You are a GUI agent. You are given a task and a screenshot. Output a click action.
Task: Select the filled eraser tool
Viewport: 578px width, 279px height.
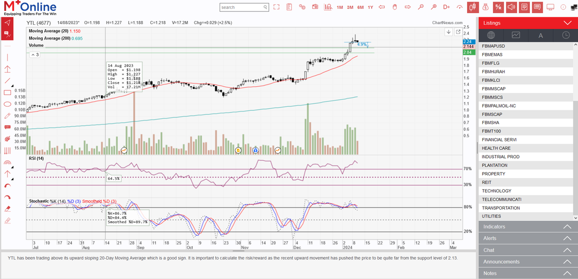pos(7,209)
